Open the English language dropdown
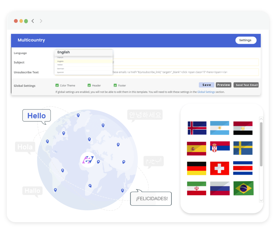This screenshot has height=237, width=276. (84, 52)
